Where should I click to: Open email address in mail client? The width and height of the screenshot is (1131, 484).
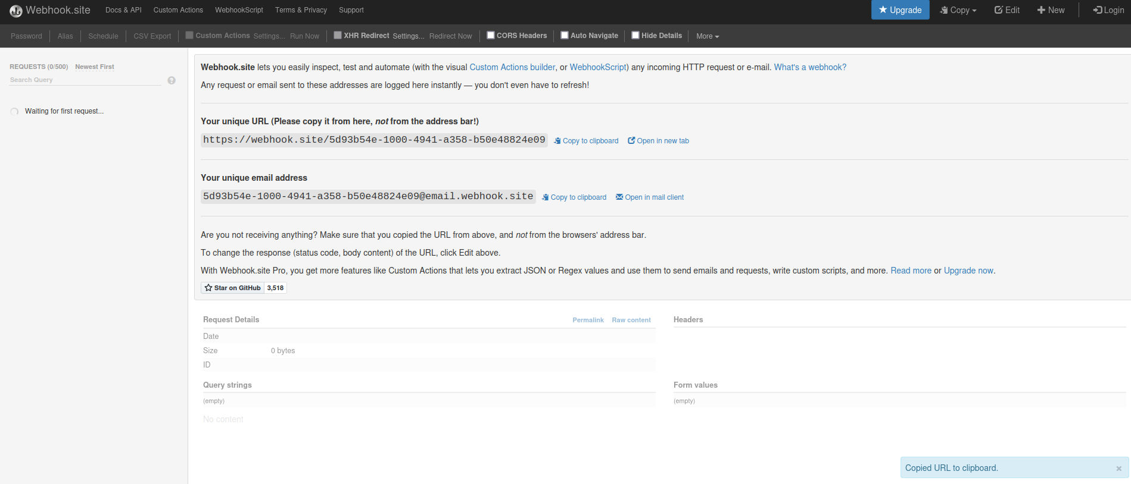click(650, 197)
